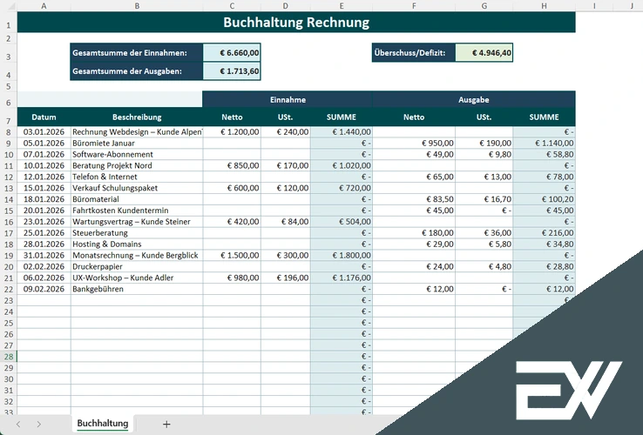Click the Einnahme group header
643x435 pixels.
pos(288,99)
